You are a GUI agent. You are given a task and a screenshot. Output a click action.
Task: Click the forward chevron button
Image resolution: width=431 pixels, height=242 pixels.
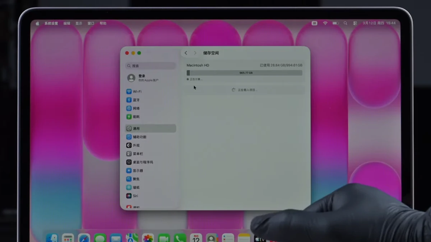(195, 53)
